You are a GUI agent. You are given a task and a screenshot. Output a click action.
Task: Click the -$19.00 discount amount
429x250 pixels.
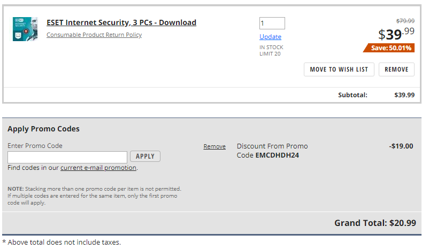401,146
